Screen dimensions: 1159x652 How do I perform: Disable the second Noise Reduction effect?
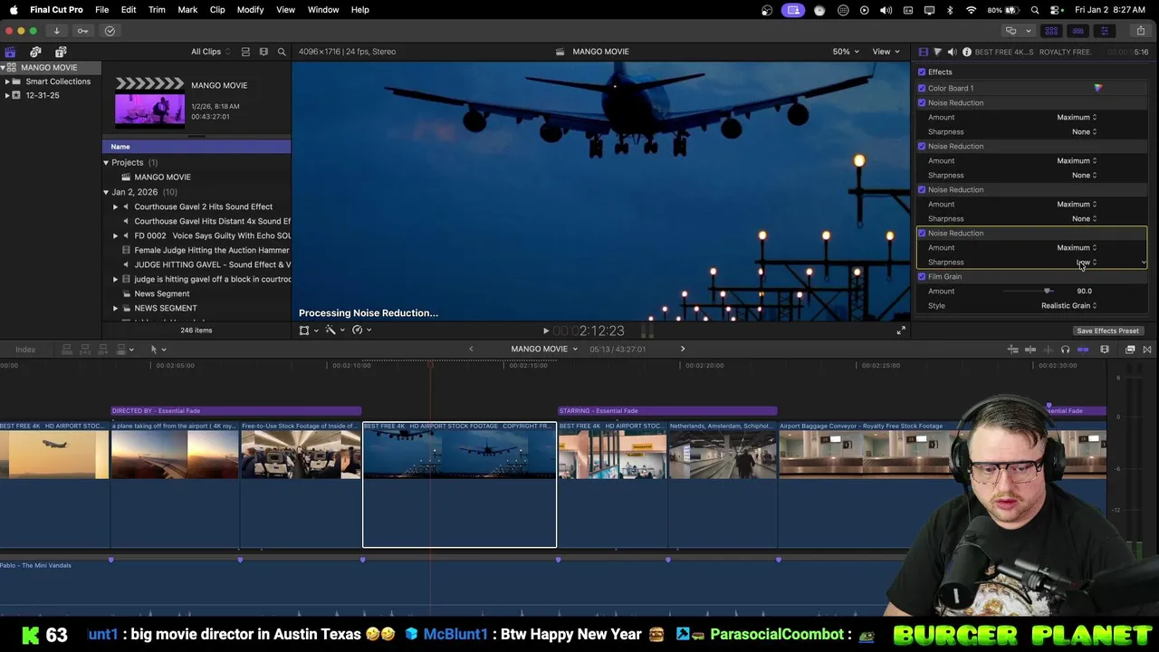coord(922,146)
